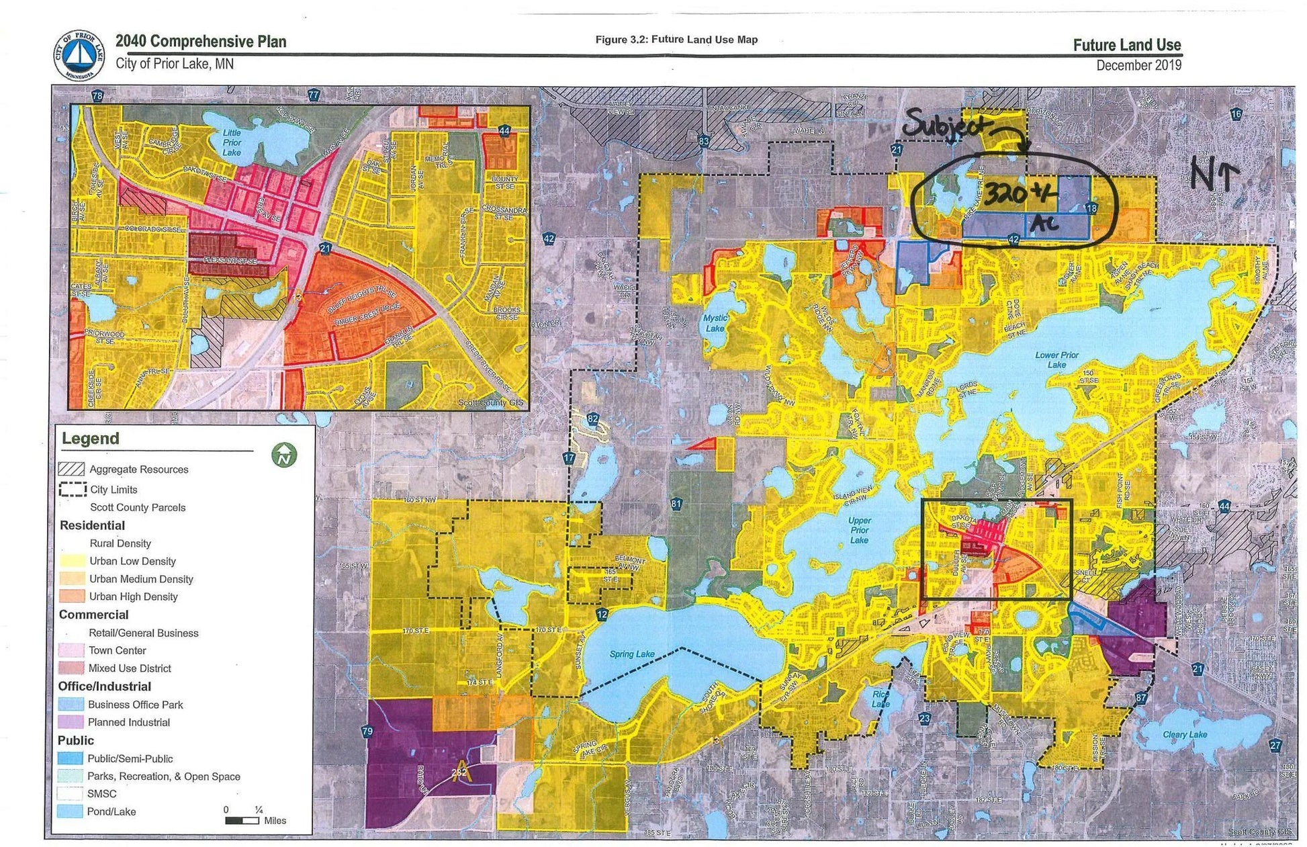The image size is (1307, 847).
Task: Click the Highway 78 route shield marker
Action: coord(97,96)
